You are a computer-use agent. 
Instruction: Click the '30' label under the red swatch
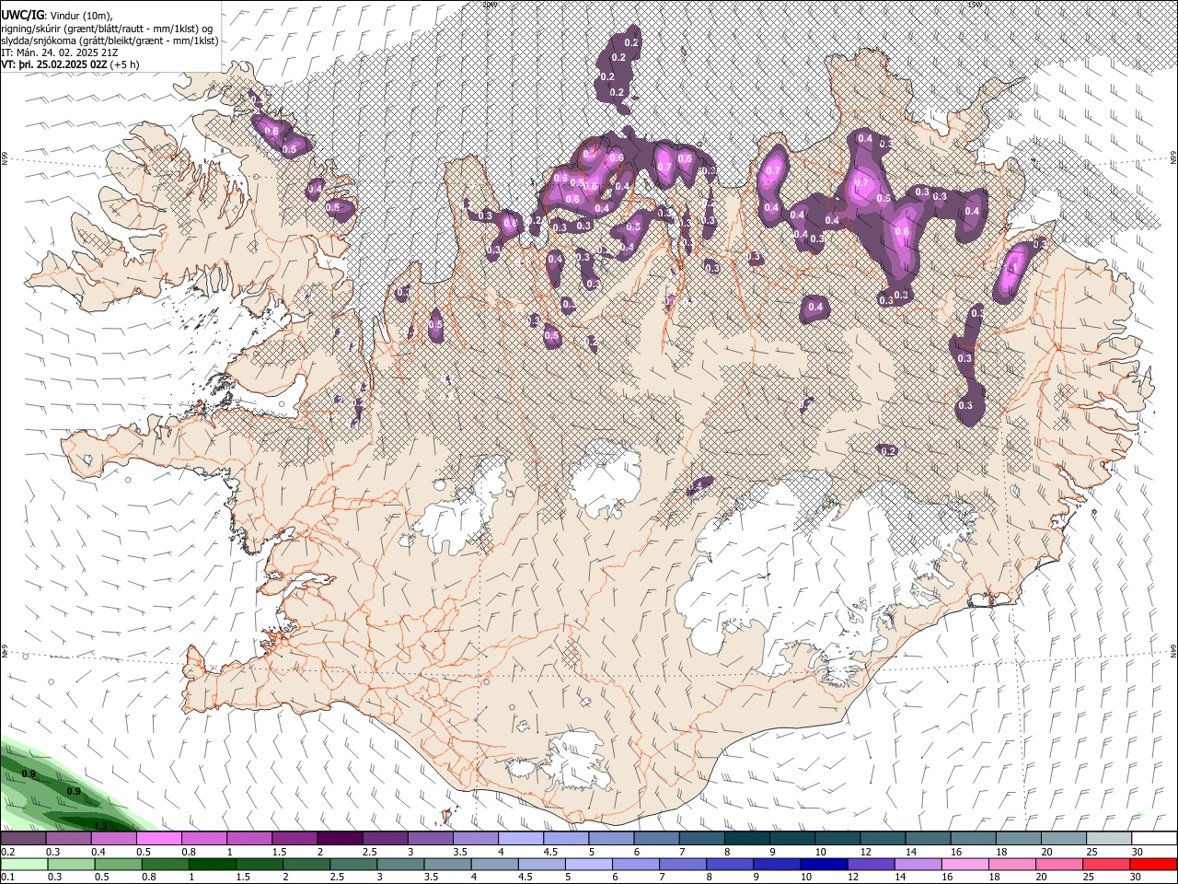tap(1135, 878)
